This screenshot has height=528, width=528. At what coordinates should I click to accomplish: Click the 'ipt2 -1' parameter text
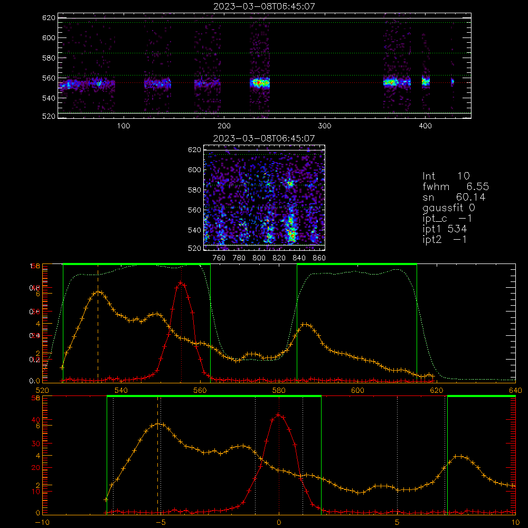point(445,239)
